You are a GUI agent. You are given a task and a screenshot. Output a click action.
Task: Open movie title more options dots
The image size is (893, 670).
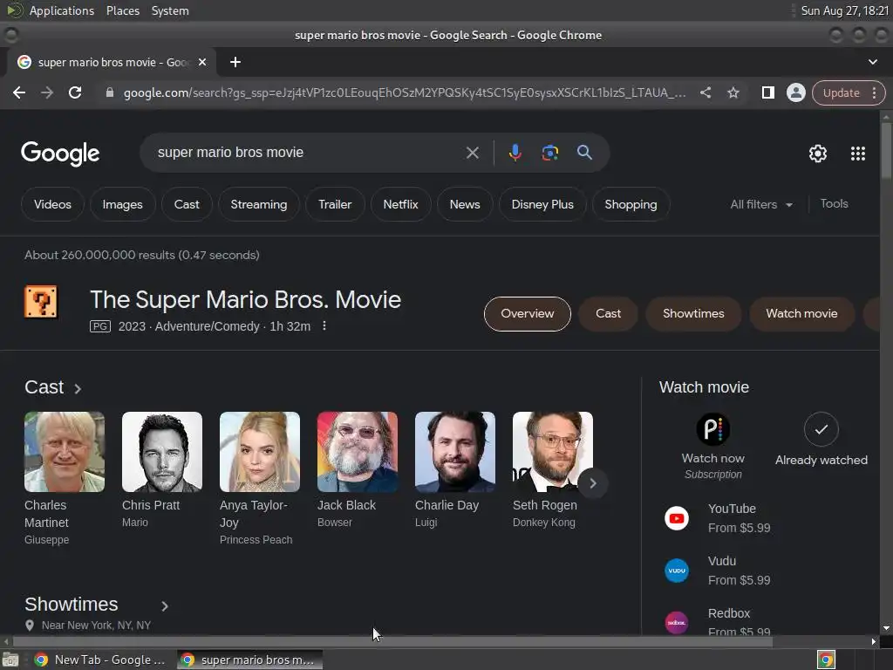324,326
